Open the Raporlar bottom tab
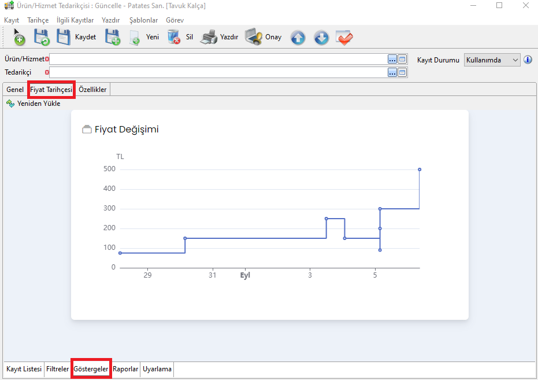Image resolution: width=538 pixels, height=380 pixels. click(x=125, y=369)
